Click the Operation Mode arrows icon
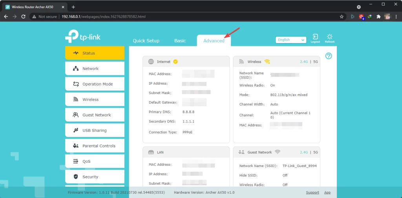The width and height of the screenshot is (402, 198). click(76, 84)
